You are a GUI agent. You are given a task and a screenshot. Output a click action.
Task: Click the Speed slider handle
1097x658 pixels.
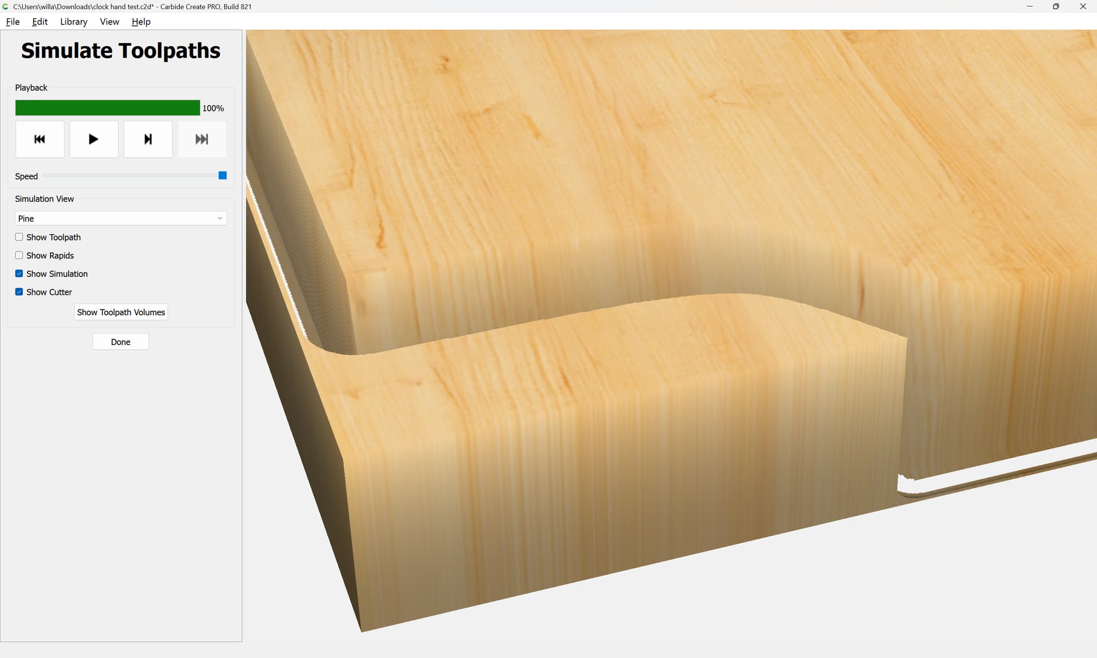tap(223, 175)
